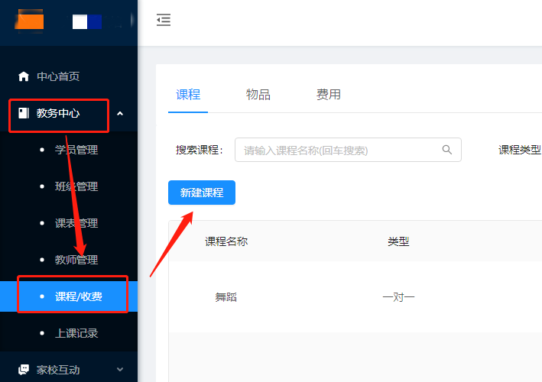Click the home icon beside 中心首页

[x=24, y=76]
